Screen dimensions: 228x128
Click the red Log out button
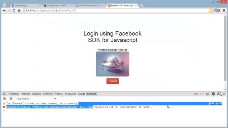click(113, 81)
